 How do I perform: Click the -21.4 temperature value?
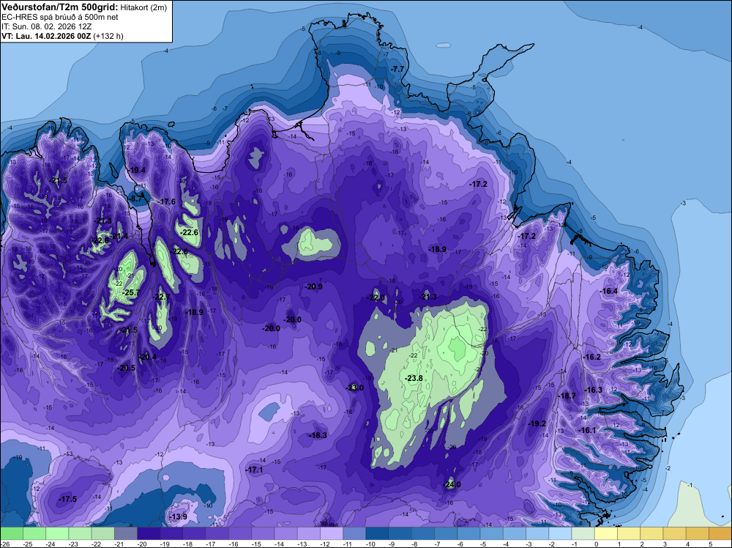point(119,237)
